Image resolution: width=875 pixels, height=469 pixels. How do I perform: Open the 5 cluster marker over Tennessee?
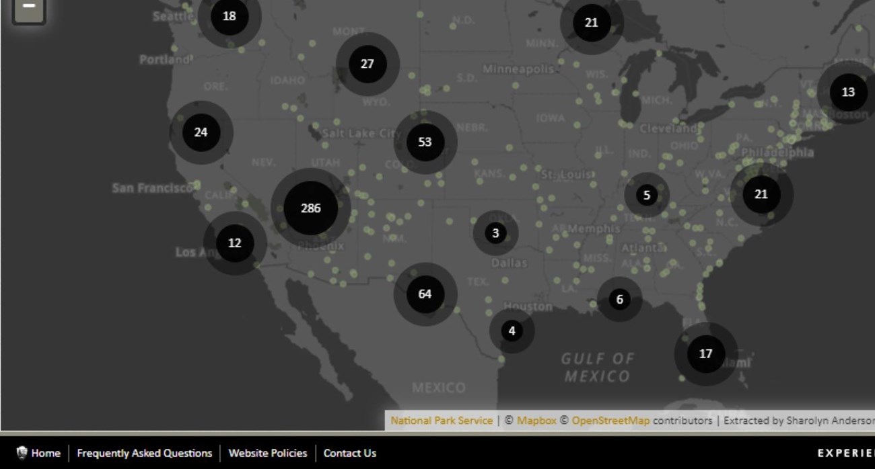pyautogui.click(x=647, y=196)
